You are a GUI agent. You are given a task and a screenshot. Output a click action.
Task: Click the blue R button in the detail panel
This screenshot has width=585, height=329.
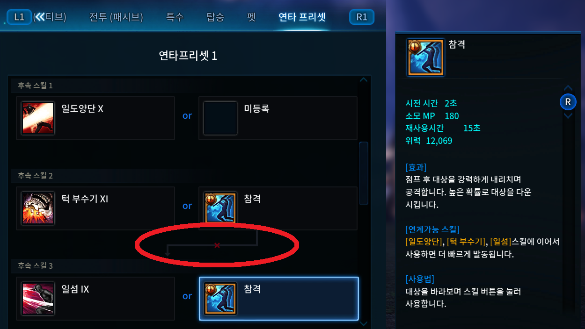(568, 101)
